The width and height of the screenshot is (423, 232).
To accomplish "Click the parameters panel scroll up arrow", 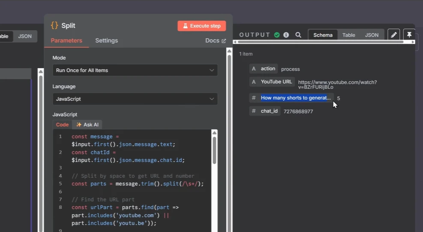I will coord(229,51).
